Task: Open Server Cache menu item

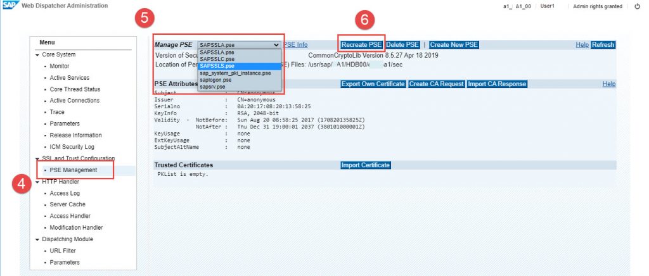Action: click(x=67, y=204)
